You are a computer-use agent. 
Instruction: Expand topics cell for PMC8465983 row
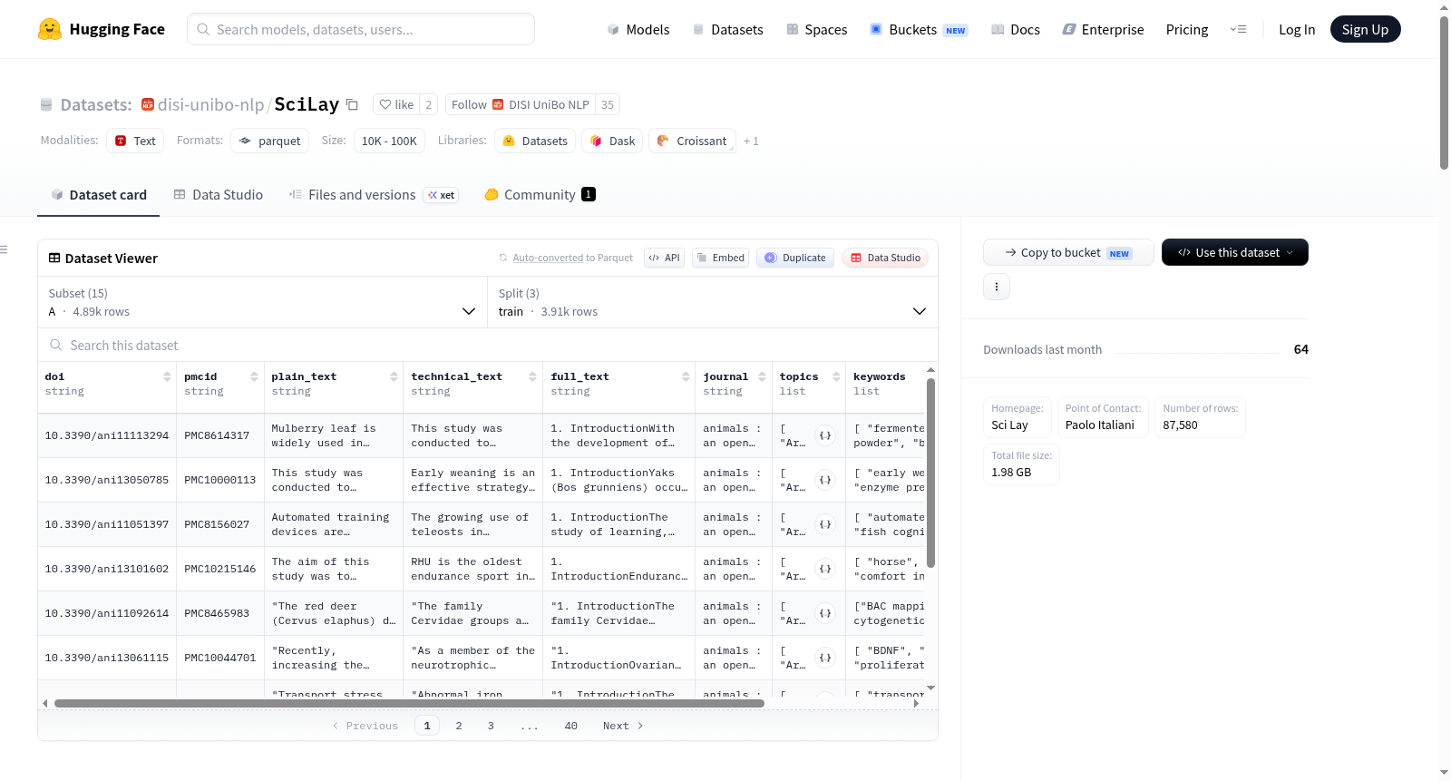click(x=824, y=613)
